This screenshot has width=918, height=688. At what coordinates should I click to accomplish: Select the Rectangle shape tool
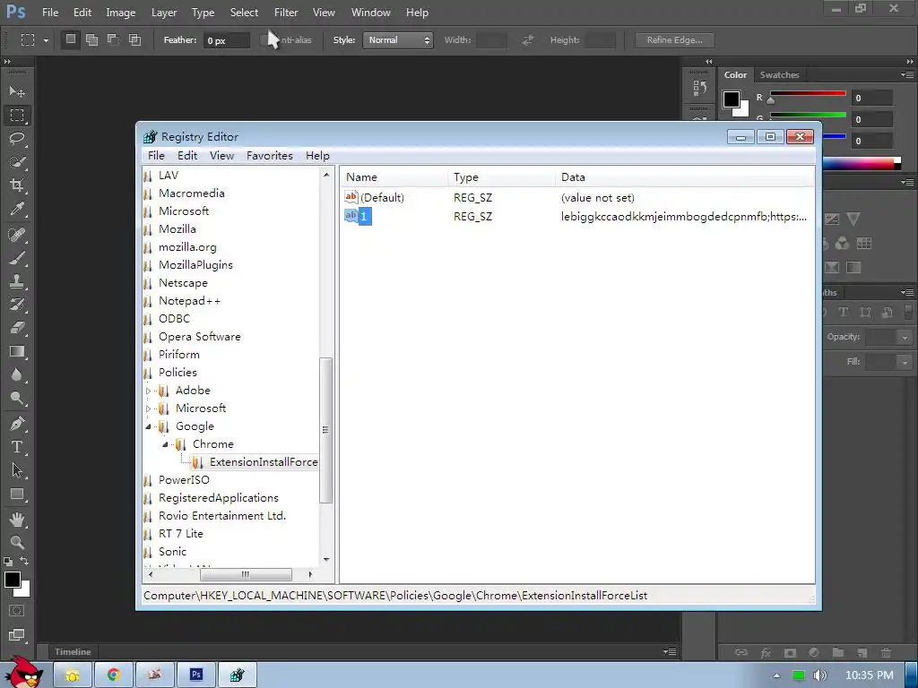tap(17, 494)
